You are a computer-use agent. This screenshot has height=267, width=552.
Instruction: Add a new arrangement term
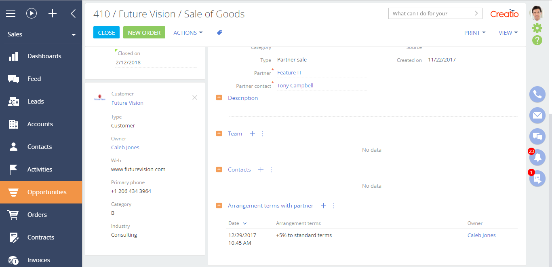pyautogui.click(x=323, y=206)
